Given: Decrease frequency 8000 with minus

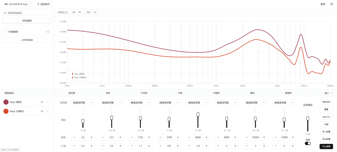Looking at the screenshot, I should 218,137.
